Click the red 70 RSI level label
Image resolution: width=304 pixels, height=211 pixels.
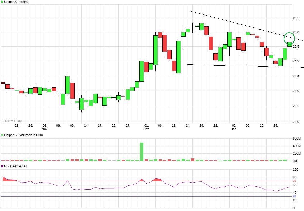click(294, 181)
